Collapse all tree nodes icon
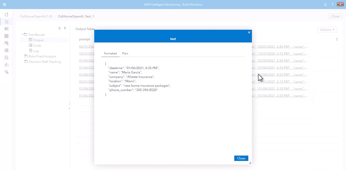Image resolution: width=346 pixels, height=170 pixels. tap(60, 28)
